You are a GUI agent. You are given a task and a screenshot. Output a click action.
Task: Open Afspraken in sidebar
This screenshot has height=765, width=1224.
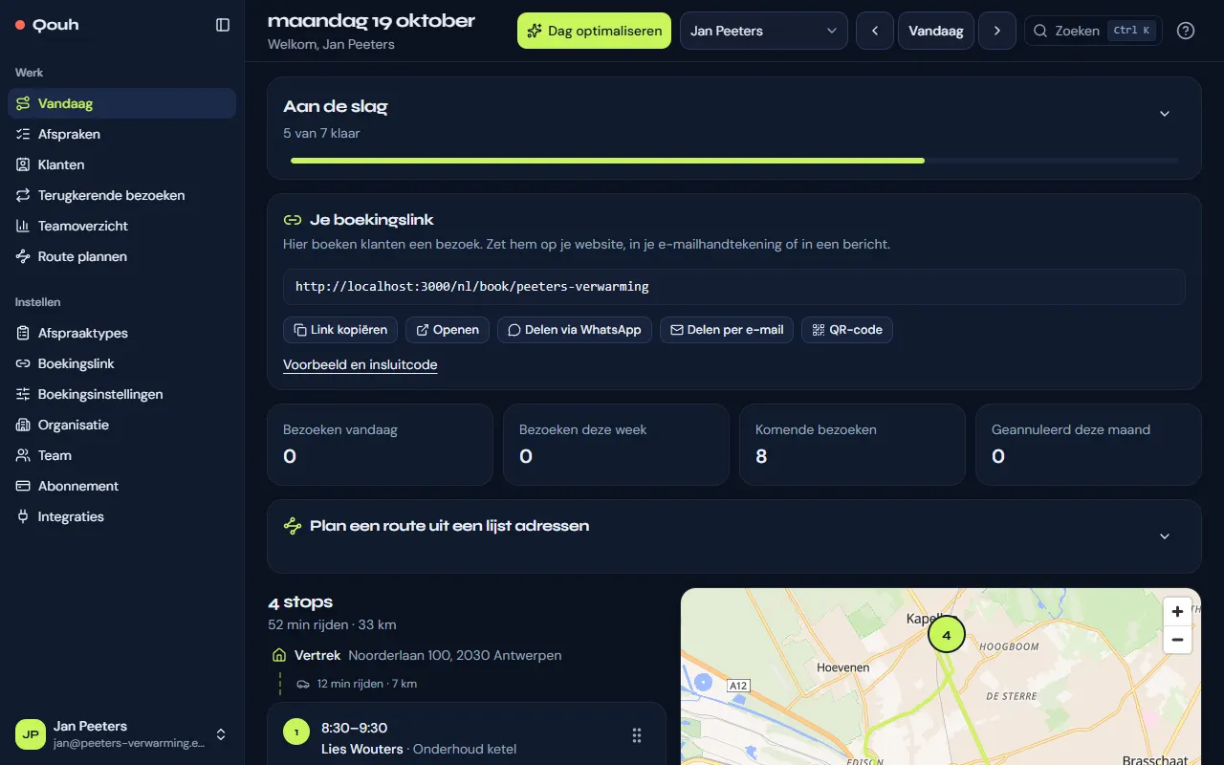[x=121, y=134]
